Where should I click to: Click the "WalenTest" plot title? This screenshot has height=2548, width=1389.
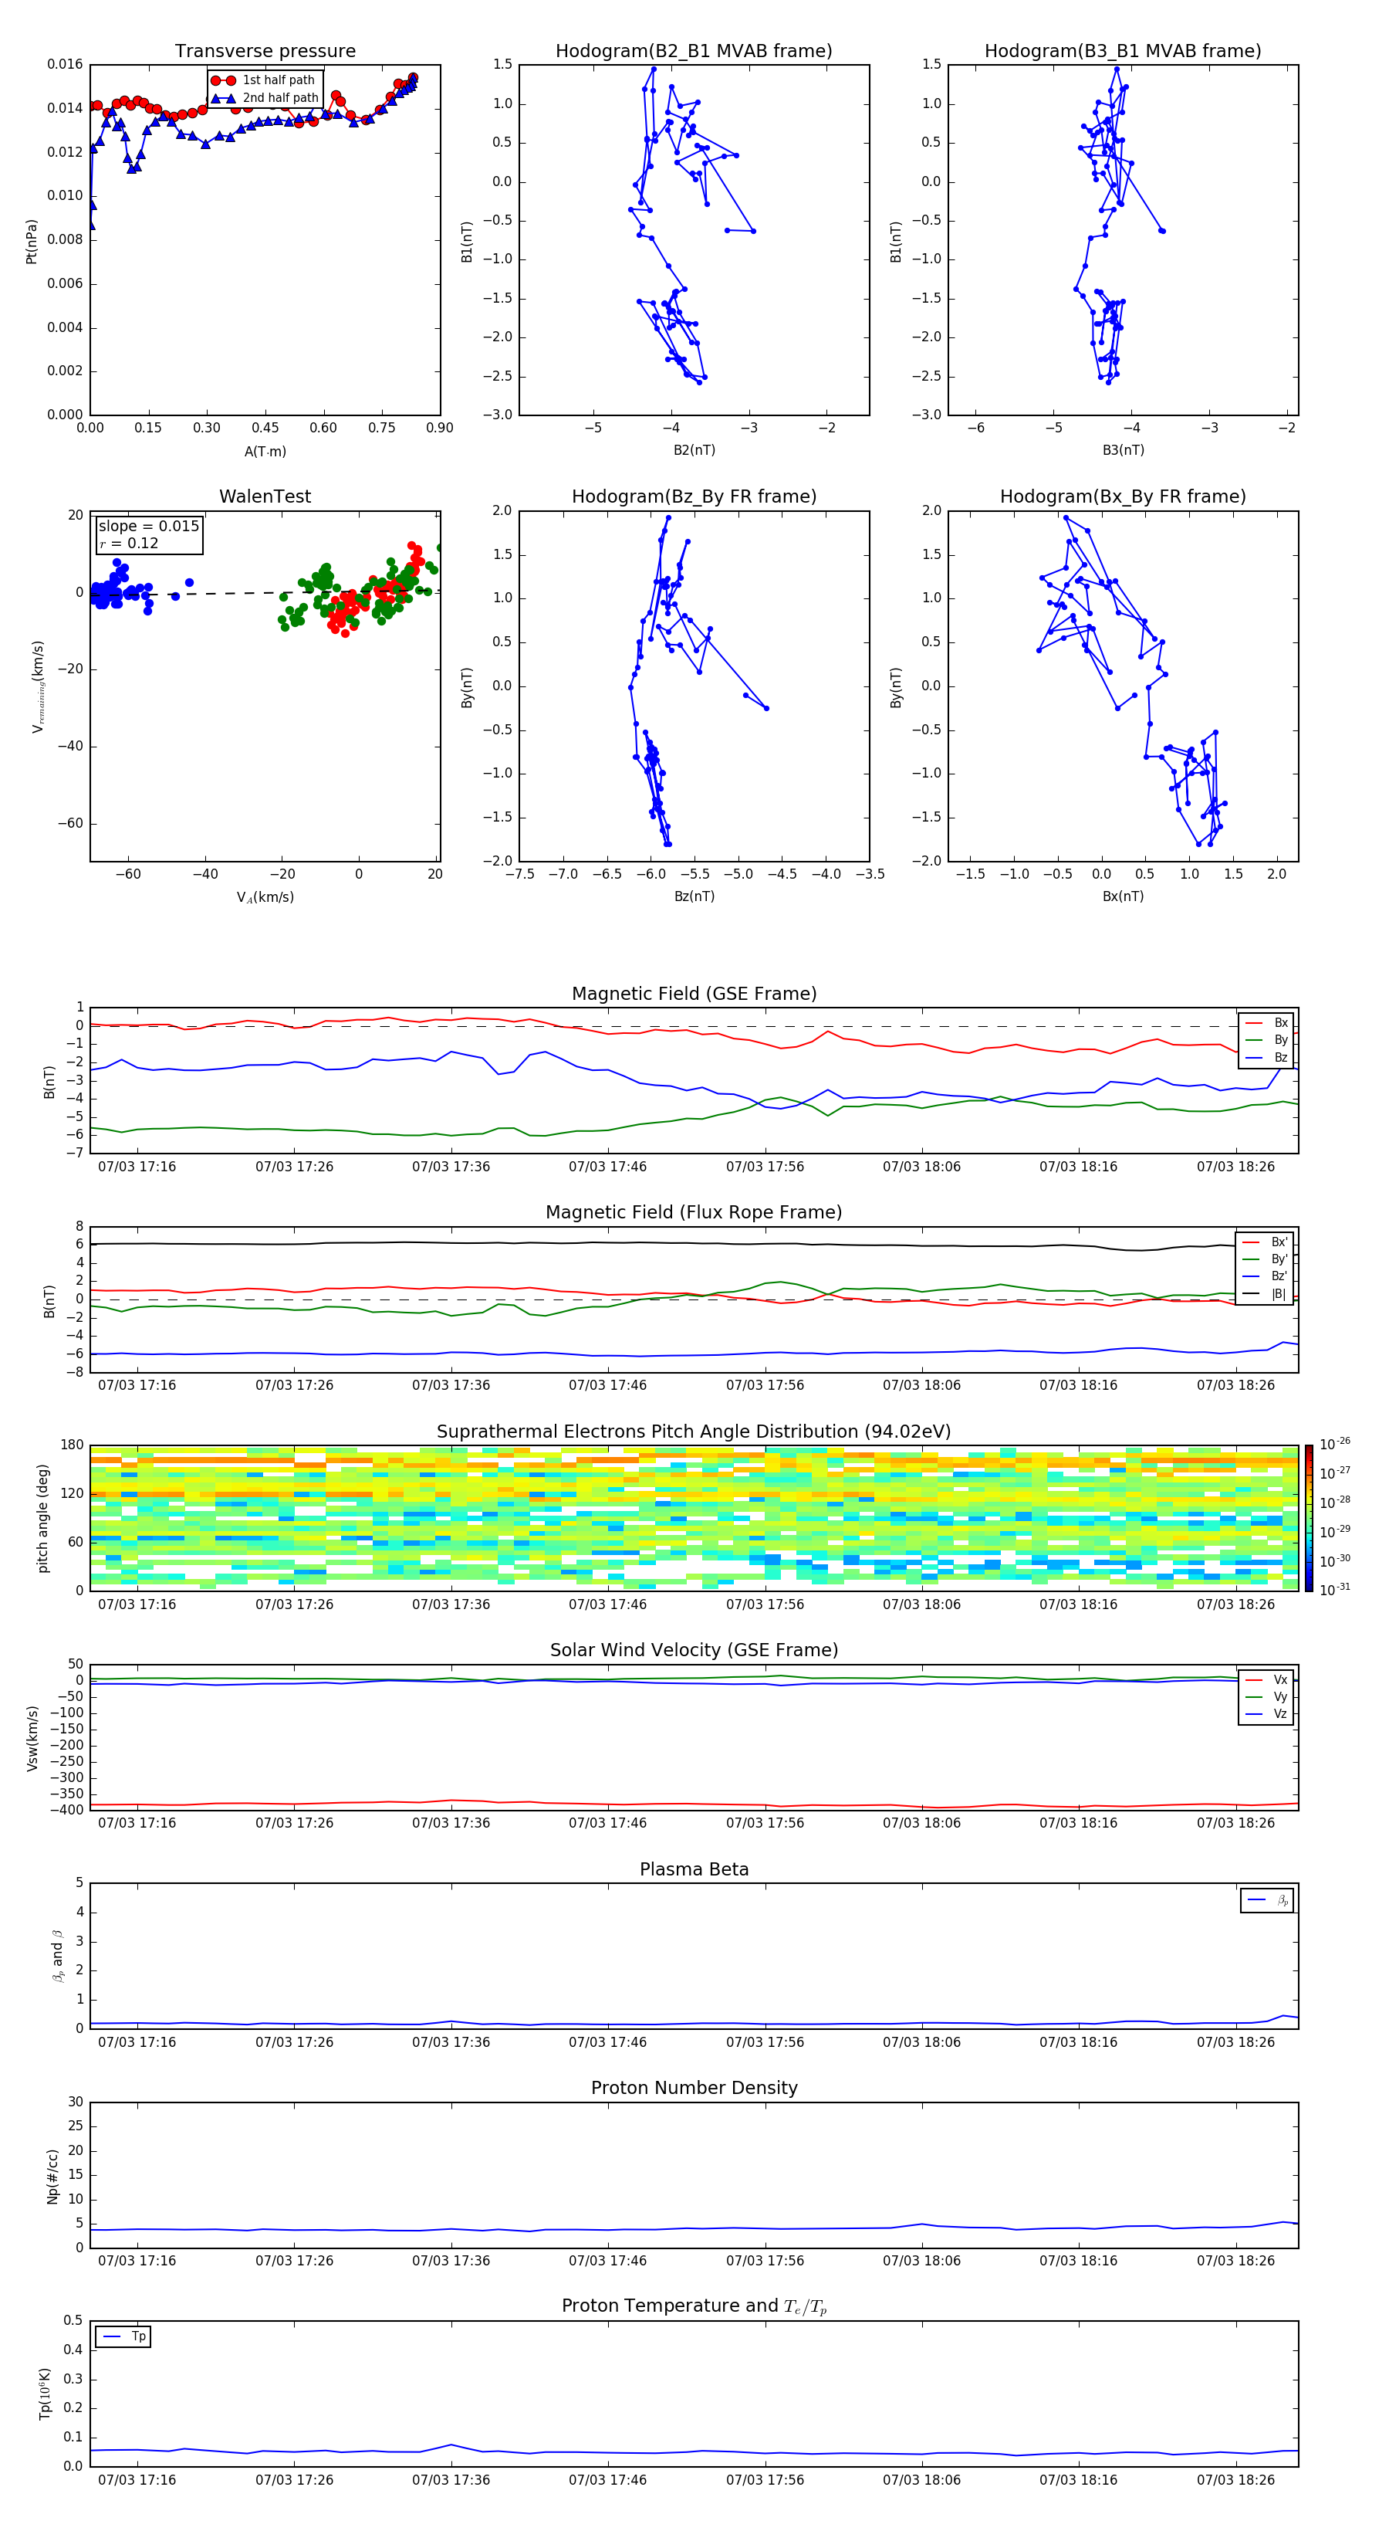tap(265, 496)
